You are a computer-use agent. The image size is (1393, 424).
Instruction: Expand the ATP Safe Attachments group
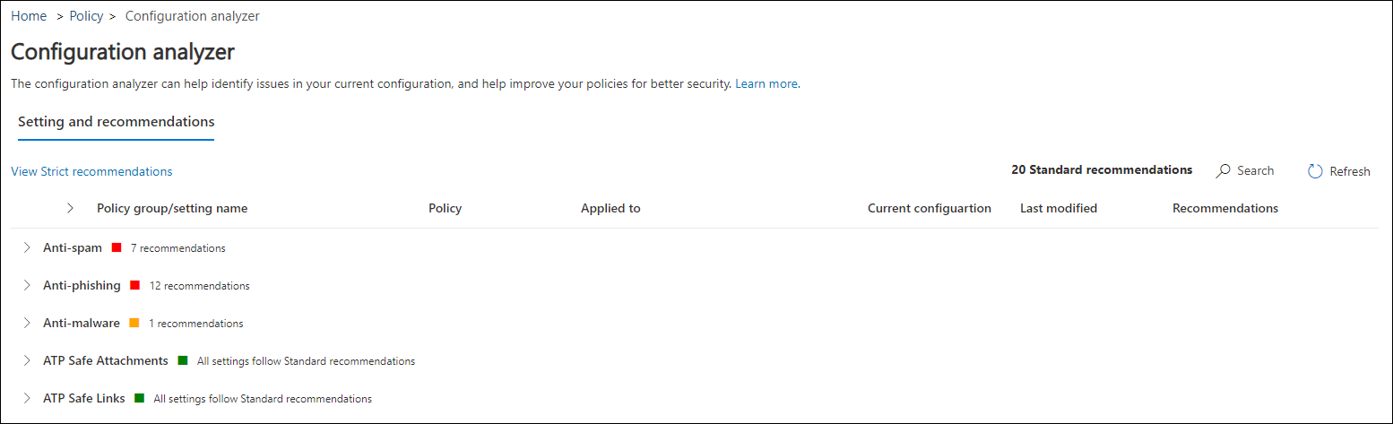26,360
